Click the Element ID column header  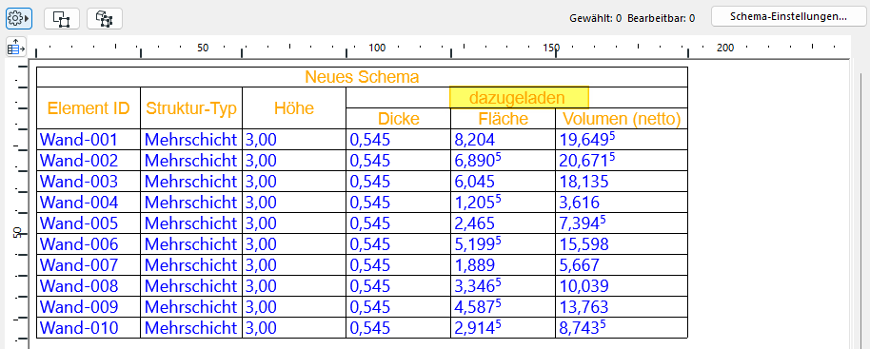(89, 108)
